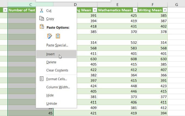Choose Insert to add a column

(56, 54)
